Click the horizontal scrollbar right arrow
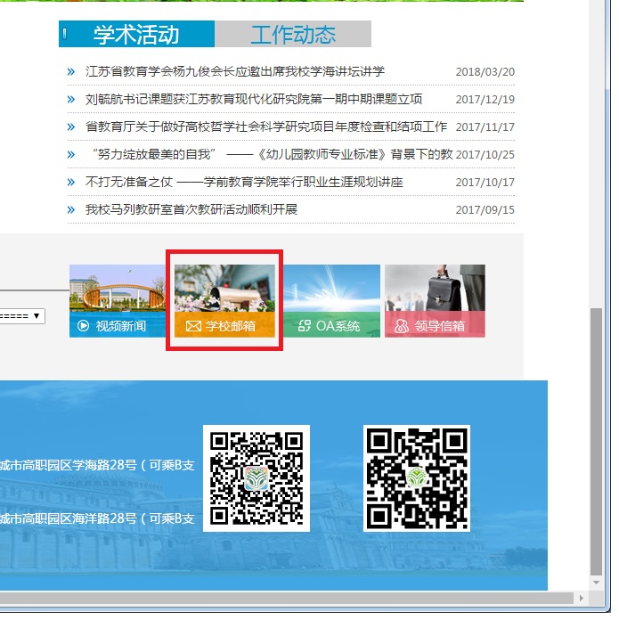This screenshot has width=619, height=620. click(582, 598)
